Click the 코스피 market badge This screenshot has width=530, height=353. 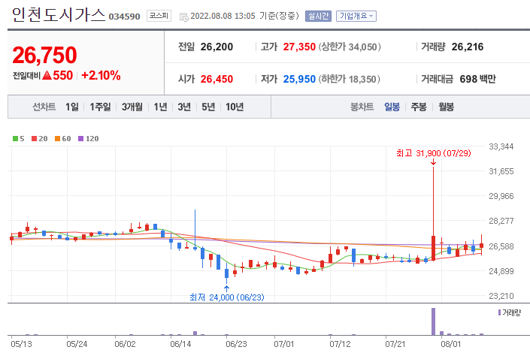coord(159,16)
